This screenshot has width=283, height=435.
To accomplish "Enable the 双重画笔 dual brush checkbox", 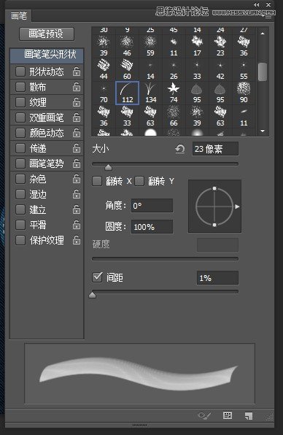I will pos(20,118).
